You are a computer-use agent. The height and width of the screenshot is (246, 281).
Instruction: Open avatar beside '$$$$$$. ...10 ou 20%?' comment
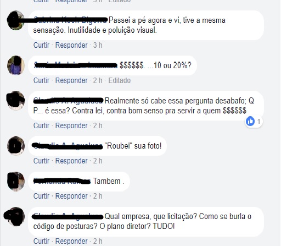16,65
